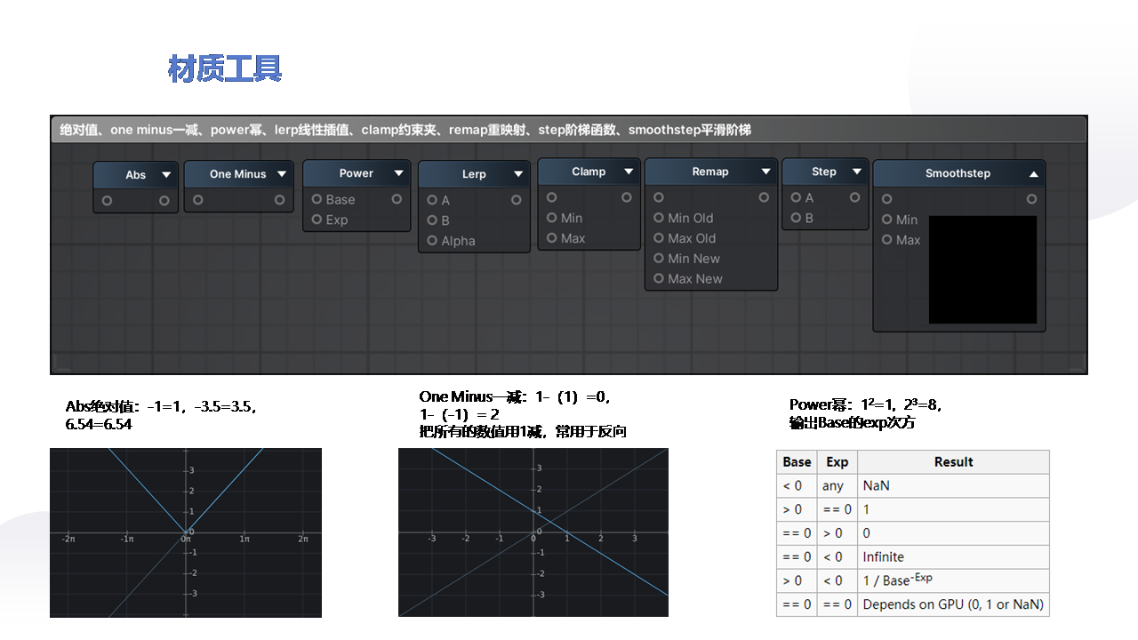This screenshot has height=640, width=1138.
Task: Click the Abs node input port
Action: (107, 201)
